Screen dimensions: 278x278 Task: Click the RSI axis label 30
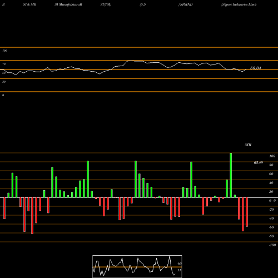tap(4, 82)
